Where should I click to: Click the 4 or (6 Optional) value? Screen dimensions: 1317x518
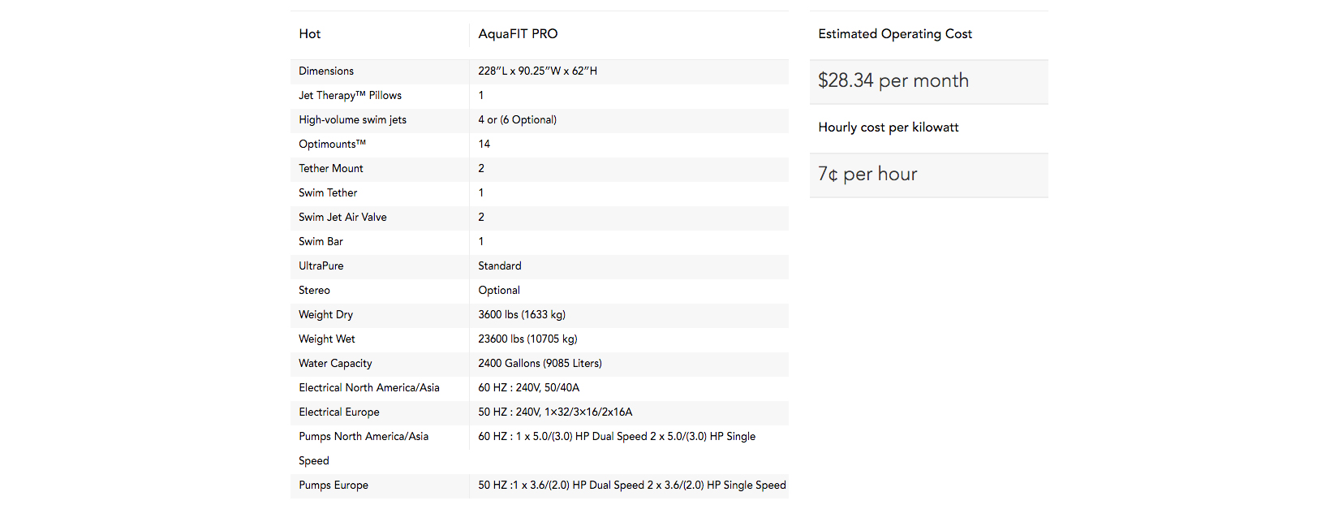pos(517,120)
